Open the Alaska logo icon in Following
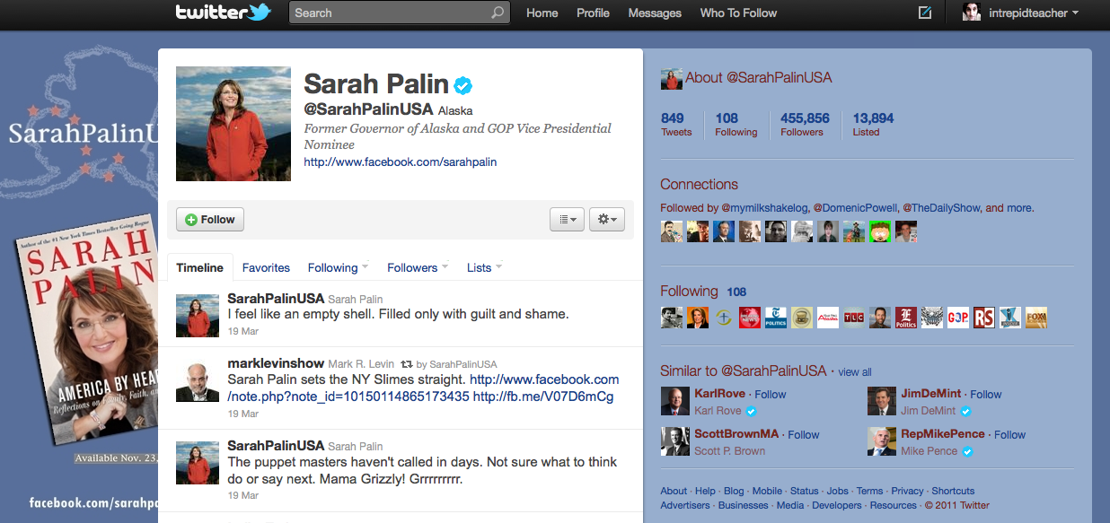Screen dimensions: 1110x523 pyautogui.click(x=828, y=318)
